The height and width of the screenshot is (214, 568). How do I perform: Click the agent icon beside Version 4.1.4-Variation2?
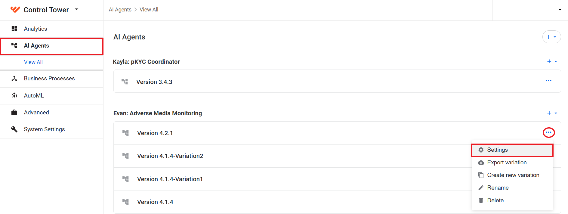point(125,156)
